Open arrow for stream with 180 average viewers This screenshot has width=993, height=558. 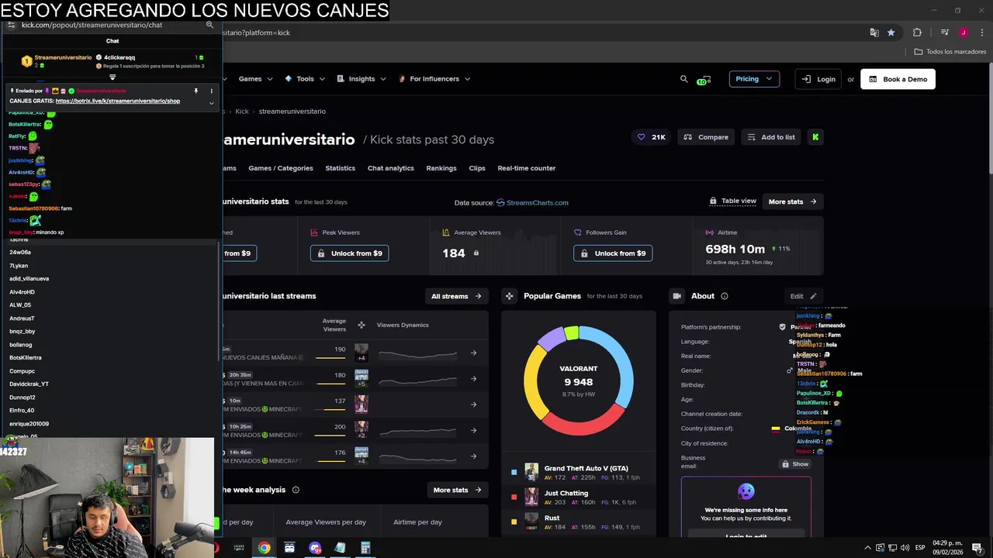coord(473,379)
